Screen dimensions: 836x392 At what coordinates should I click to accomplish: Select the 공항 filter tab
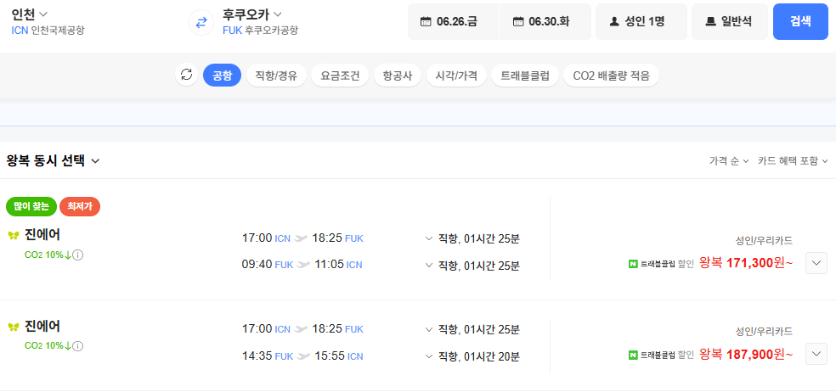click(223, 76)
